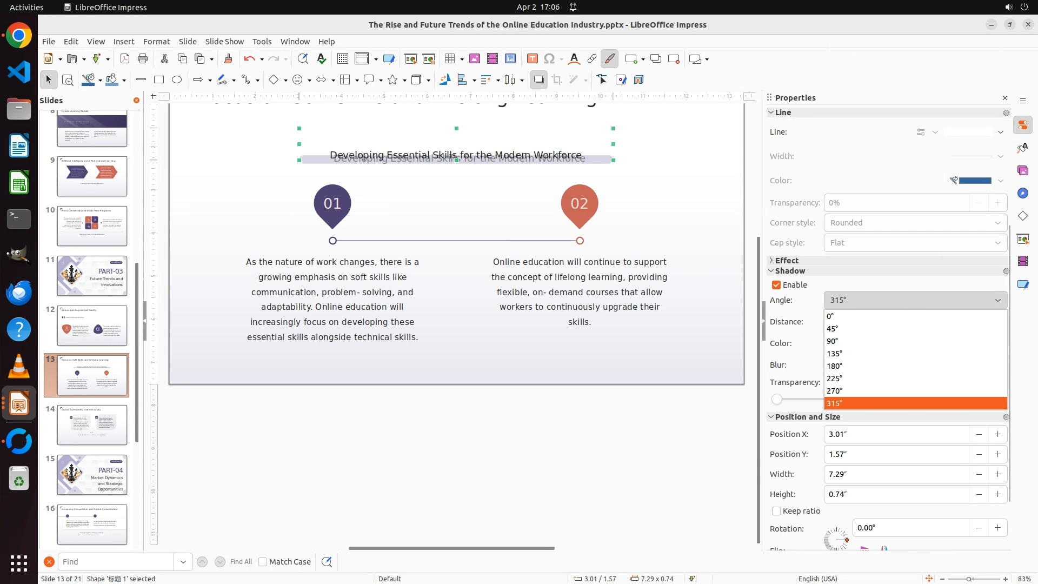Open the Slide Show menu
The width and height of the screenshot is (1038, 584).
tap(224, 42)
